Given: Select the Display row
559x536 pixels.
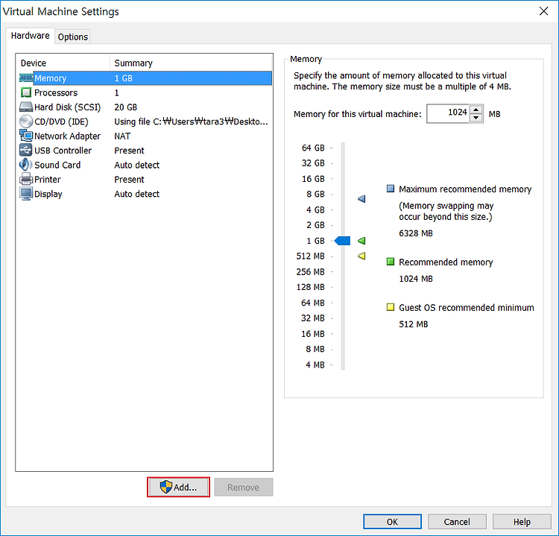Looking at the screenshot, I should pos(145,194).
